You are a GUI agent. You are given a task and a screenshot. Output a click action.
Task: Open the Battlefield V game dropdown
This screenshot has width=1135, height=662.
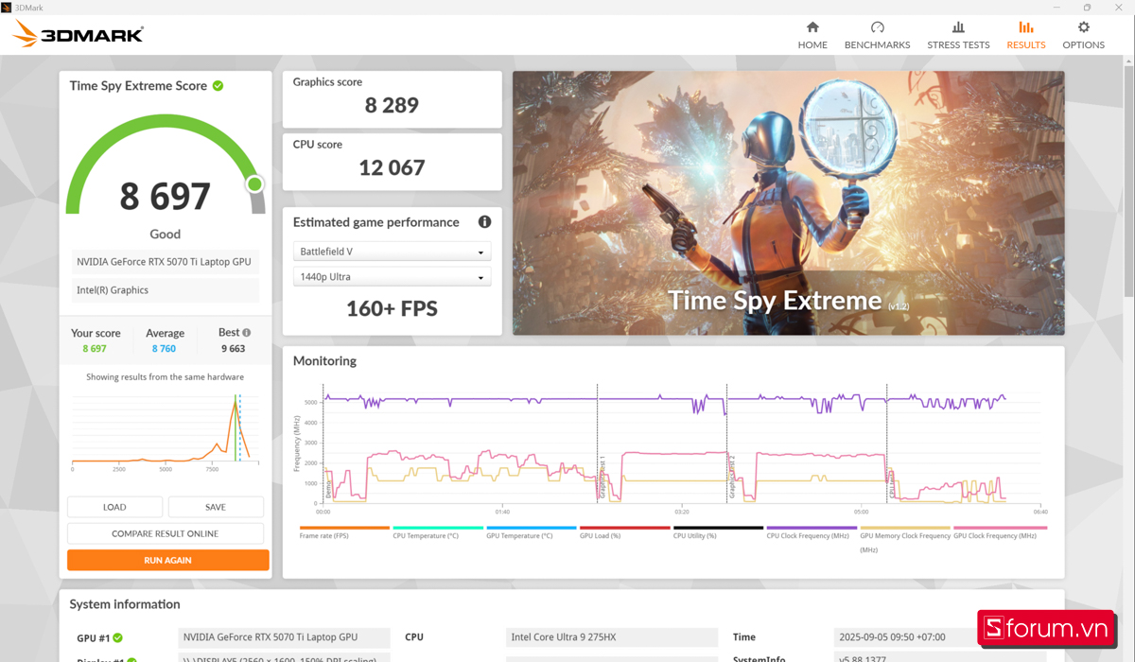(392, 252)
